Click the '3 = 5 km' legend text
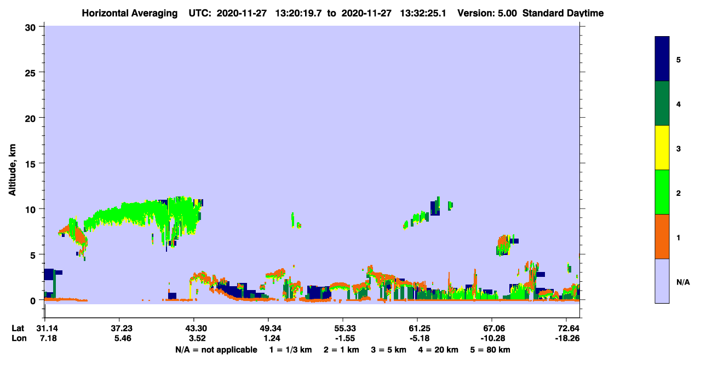The width and height of the screenshot is (712, 365). pos(389,350)
